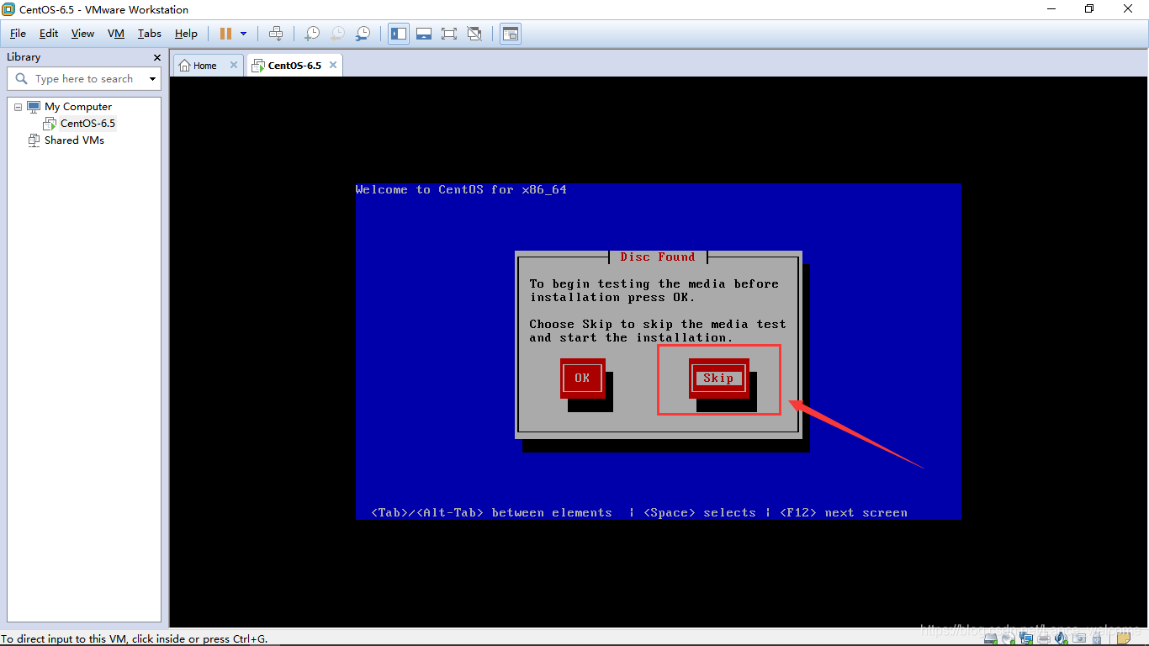Click the 'Disc Found' dialog title
The width and height of the screenshot is (1149, 646).
click(x=658, y=257)
